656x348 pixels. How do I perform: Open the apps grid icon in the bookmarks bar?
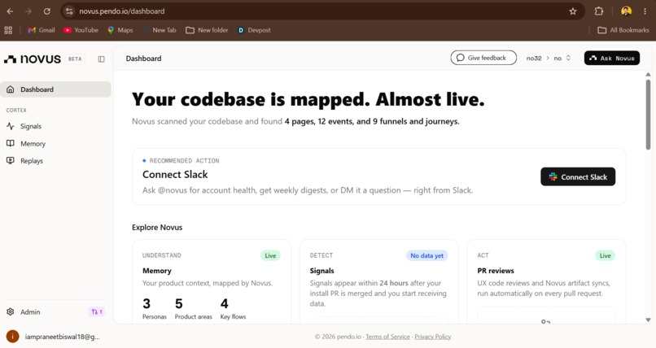pos(8,30)
